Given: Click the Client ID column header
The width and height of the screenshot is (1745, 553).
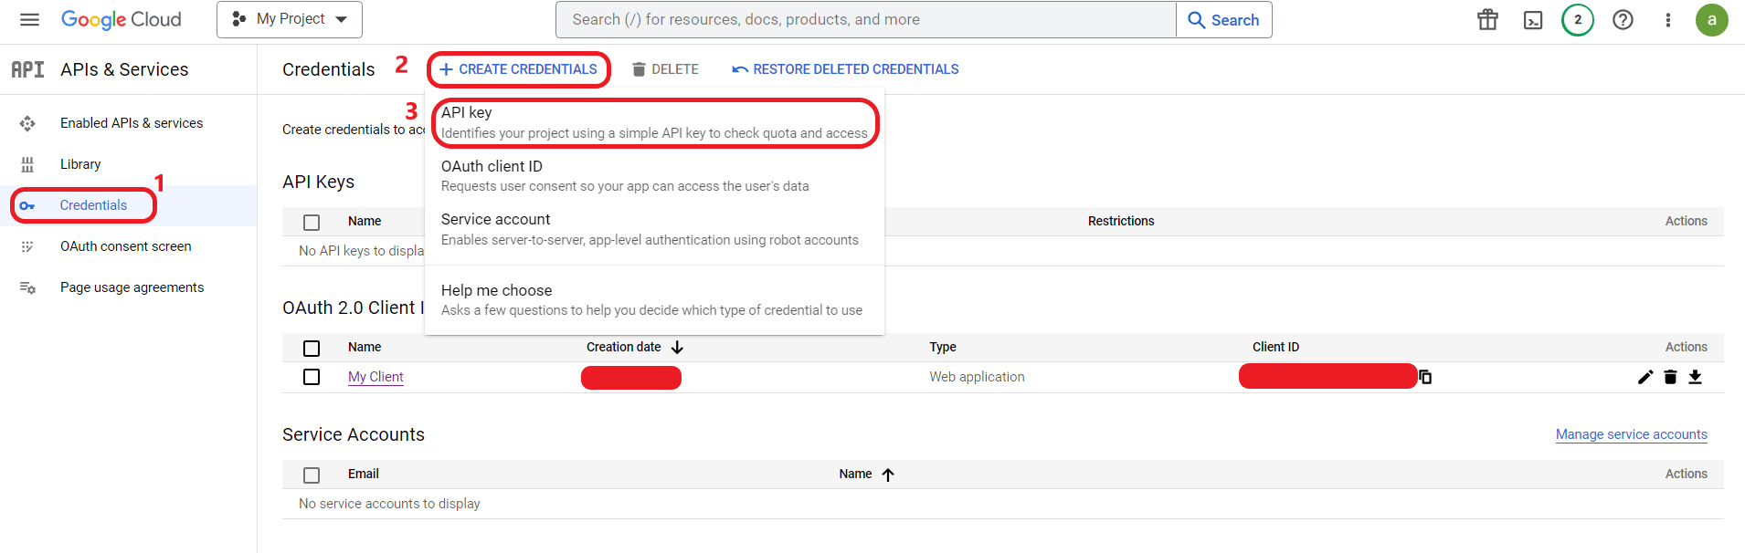Looking at the screenshot, I should 1275,347.
